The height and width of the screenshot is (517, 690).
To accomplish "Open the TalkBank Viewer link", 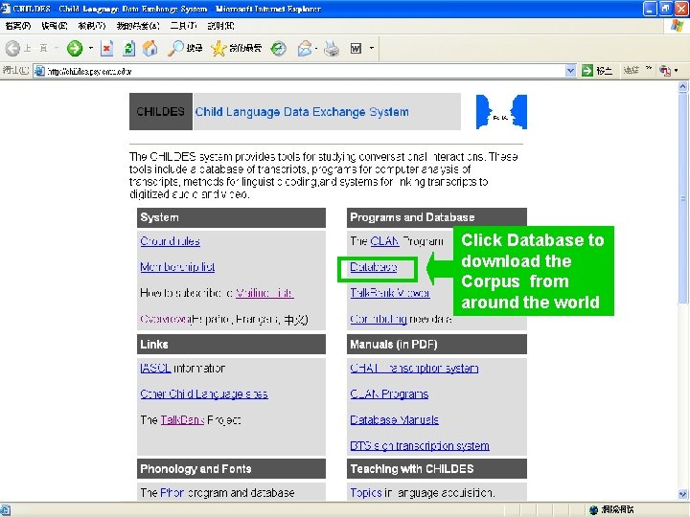I will coord(390,293).
